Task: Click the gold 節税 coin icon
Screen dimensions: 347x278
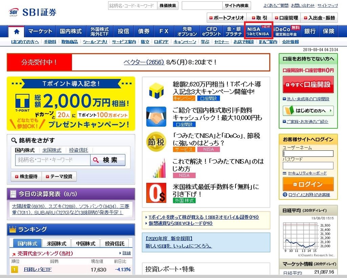Action: pyautogui.click(x=156, y=142)
